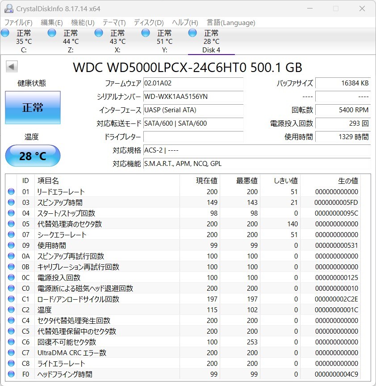Click the blue orb in row C6 回復不可能セクタ数

pyautogui.click(x=11, y=342)
